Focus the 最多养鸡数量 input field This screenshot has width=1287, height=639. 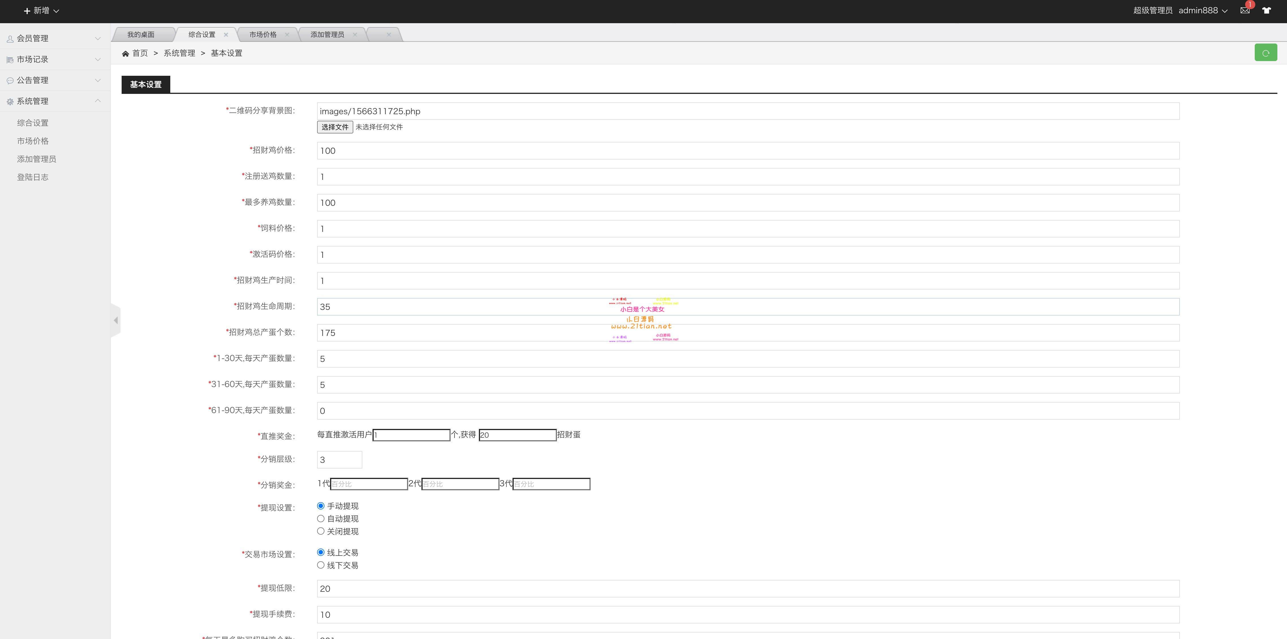[x=748, y=203]
